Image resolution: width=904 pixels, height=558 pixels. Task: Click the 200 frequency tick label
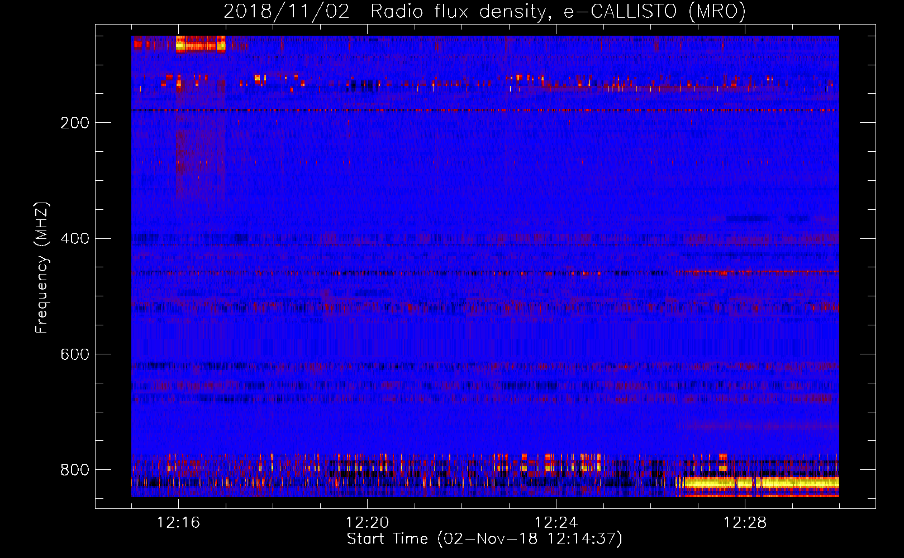tap(75, 123)
